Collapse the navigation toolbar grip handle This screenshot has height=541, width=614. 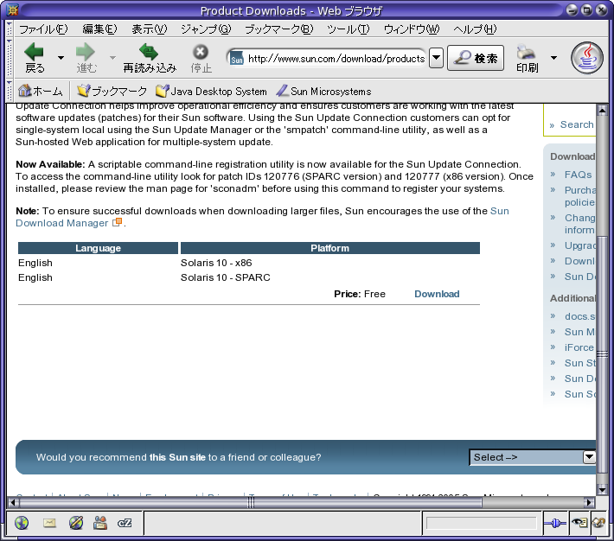9,58
